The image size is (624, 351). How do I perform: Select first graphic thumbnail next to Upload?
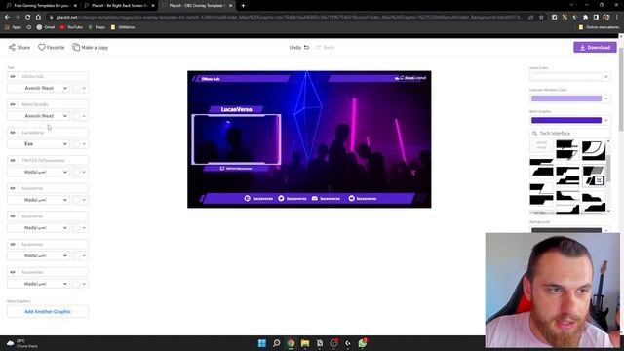tap(567, 149)
